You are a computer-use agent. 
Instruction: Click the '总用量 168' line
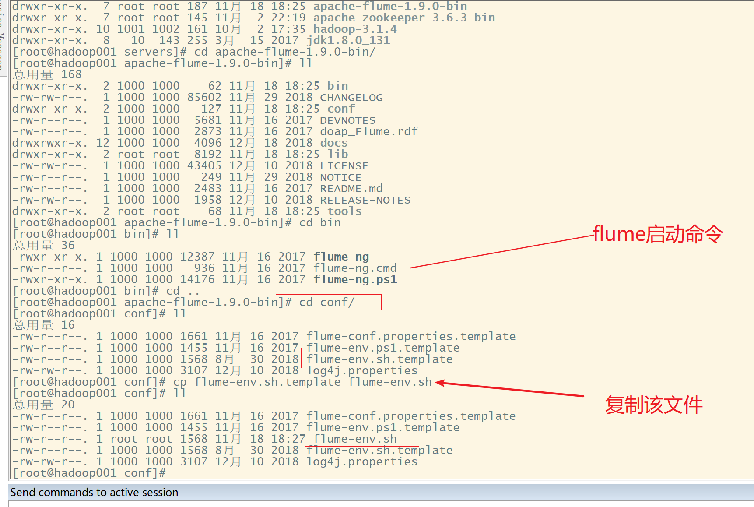(47, 75)
